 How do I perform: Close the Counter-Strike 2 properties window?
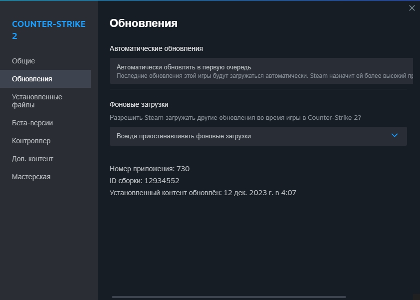pyautogui.click(x=412, y=8)
